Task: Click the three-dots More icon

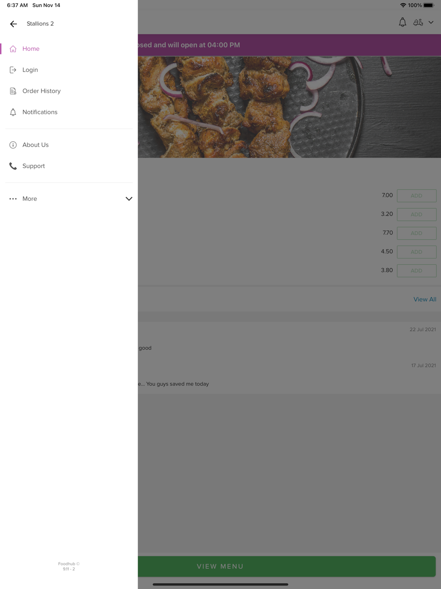Action: click(x=13, y=199)
